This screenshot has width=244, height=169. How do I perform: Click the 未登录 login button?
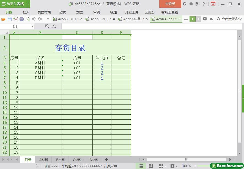(170, 4)
